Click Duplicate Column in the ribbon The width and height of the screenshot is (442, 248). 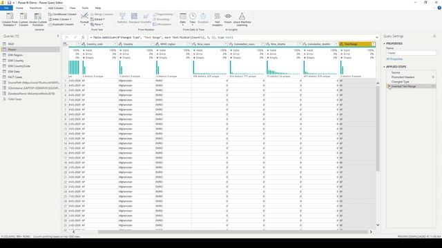61,25
